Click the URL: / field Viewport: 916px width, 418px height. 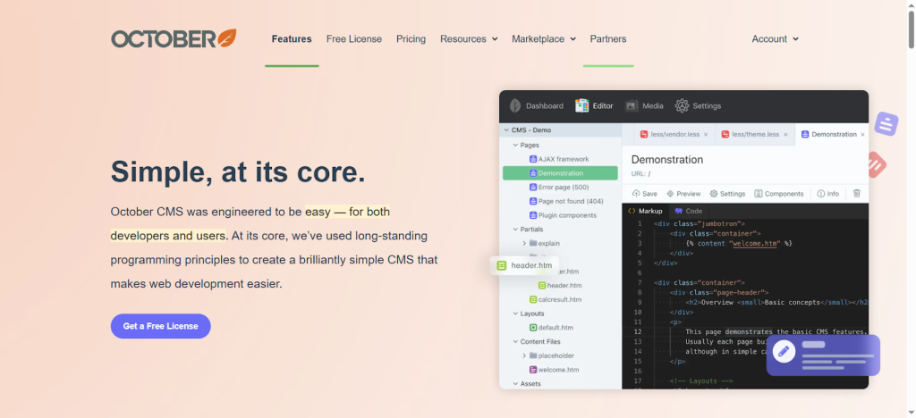pos(640,174)
